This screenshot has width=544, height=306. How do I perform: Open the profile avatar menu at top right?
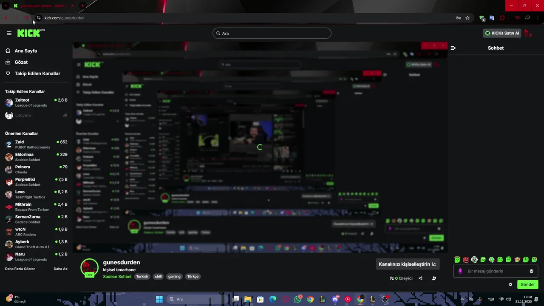coord(528,33)
